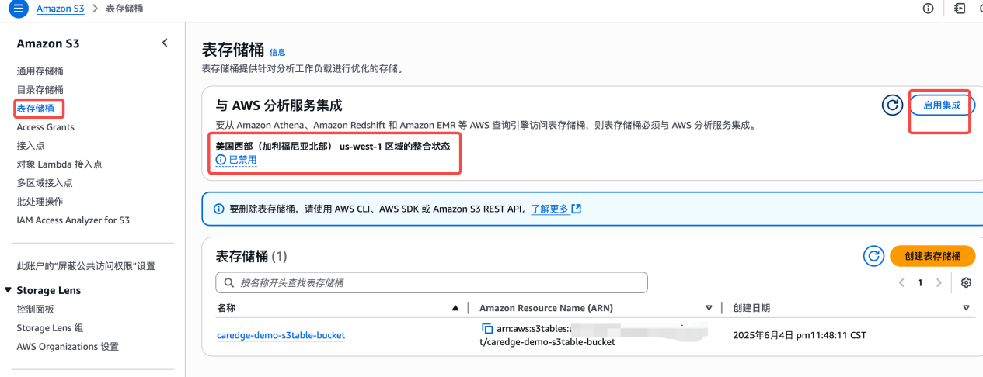Click the Amazon S3 sidebar title
The width and height of the screenshot is (983, 377).
[x=48, y=43]
